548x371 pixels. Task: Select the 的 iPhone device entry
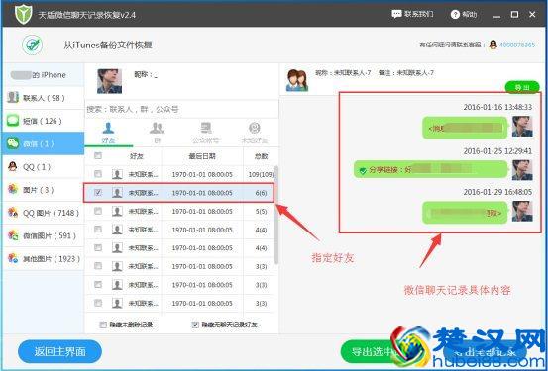click(x=43, y=75)
